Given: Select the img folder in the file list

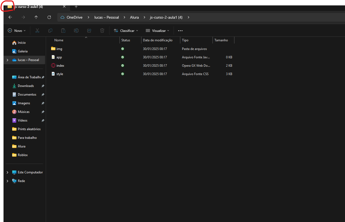Looking at the screenshot, I should [59, 49].
